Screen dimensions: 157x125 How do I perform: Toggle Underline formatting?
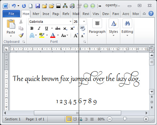coord(46,28)
